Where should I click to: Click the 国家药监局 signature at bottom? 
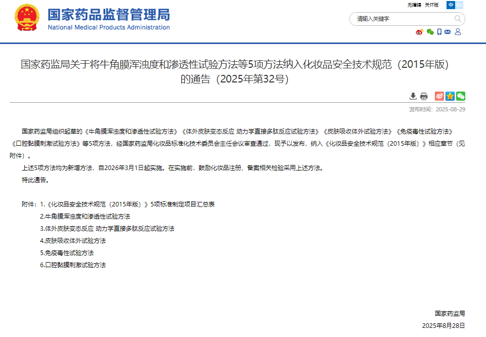coord(450,313)
